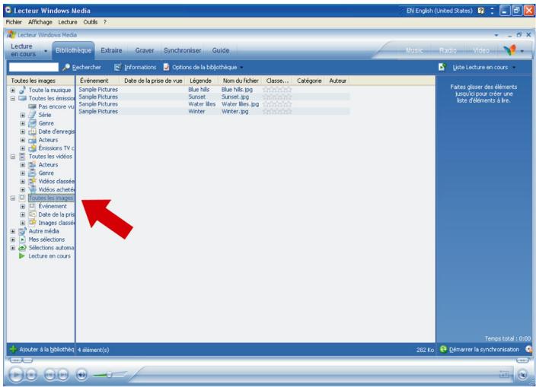Switch to skin mode button

click(x=522, y=375)
